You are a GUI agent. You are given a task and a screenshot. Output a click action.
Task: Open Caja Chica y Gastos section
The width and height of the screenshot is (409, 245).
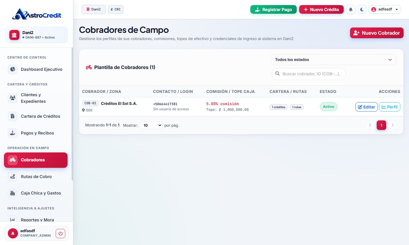pyautogui.click(x=36, y=193)
